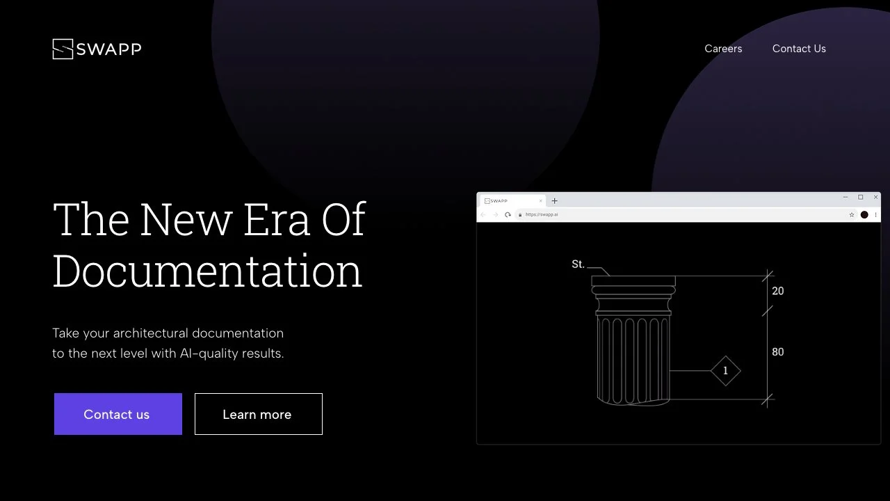The image size is (890, 501).
Task: Click the St. label on the drawing
Action: click(578, 264)
